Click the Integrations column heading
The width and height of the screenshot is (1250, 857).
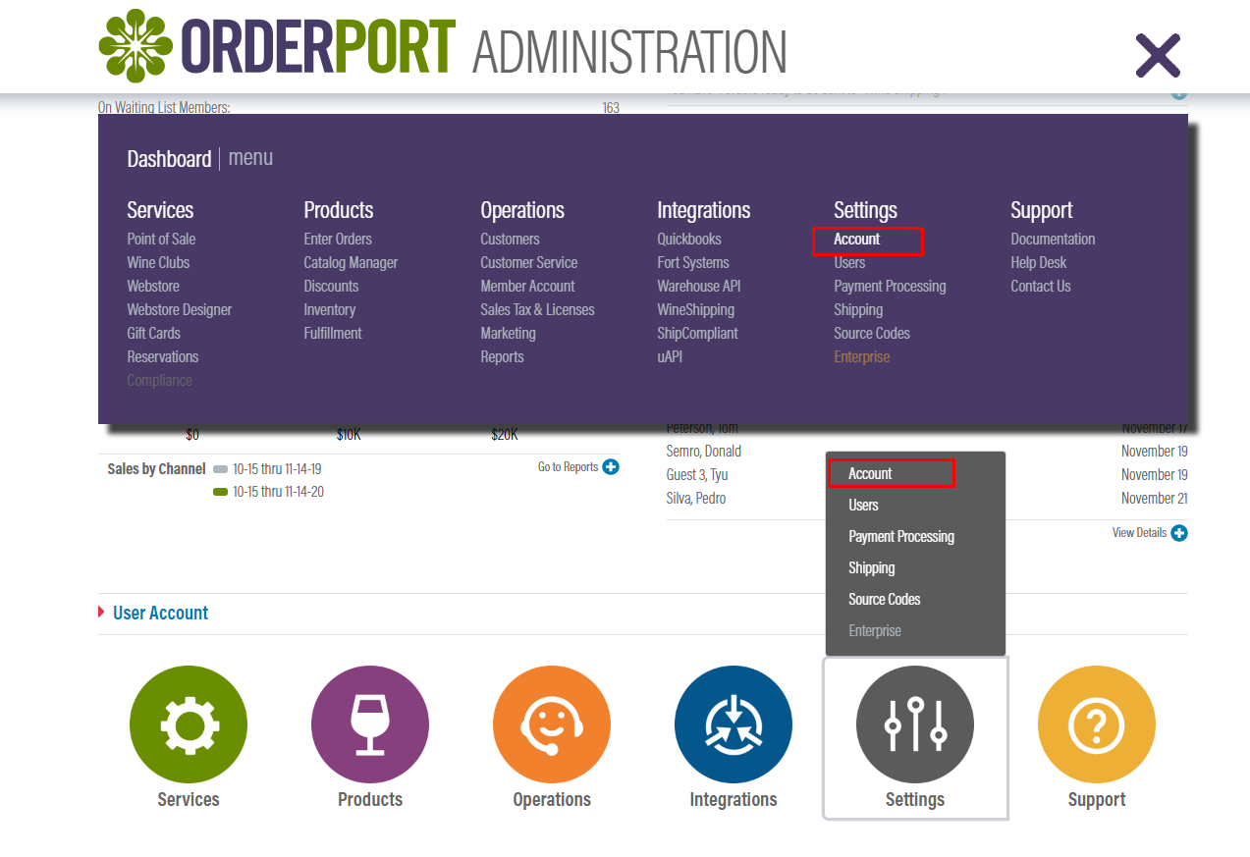pyautogui.click(x=704, y=210)
